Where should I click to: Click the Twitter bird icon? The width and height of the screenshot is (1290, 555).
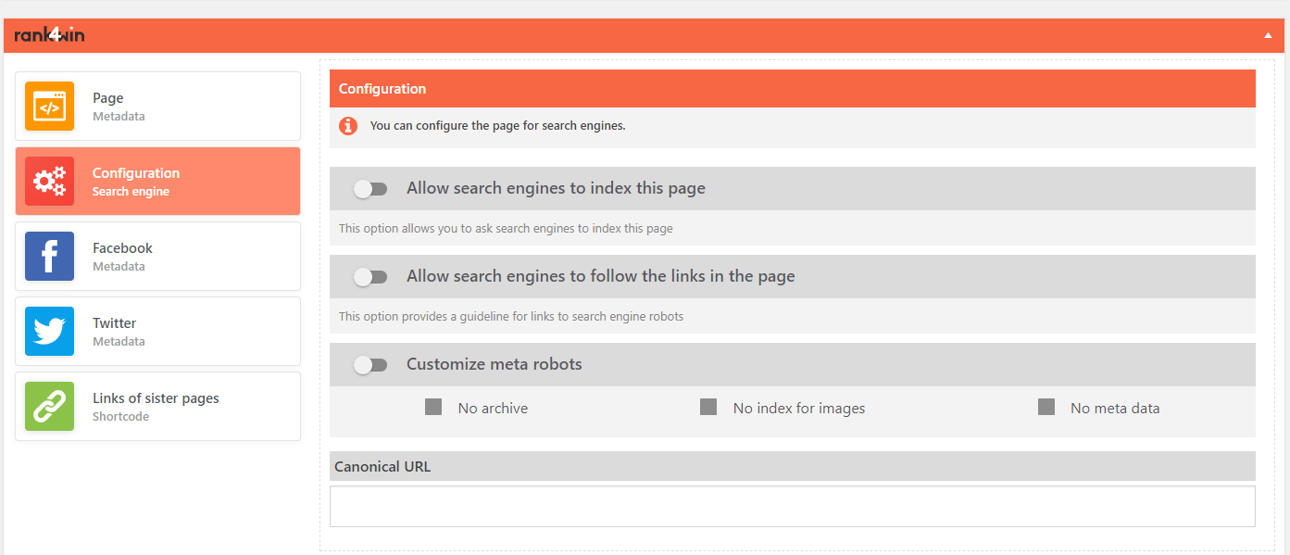(49, 332)
